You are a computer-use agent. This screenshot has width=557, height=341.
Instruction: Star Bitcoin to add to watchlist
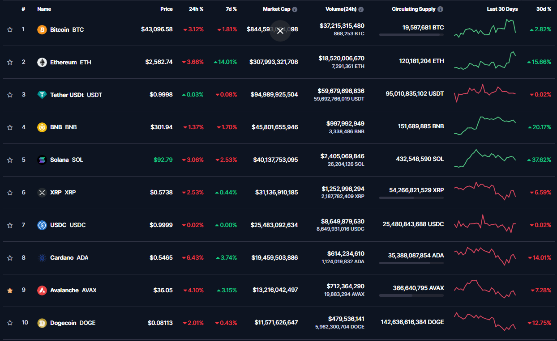coord(10,29)
